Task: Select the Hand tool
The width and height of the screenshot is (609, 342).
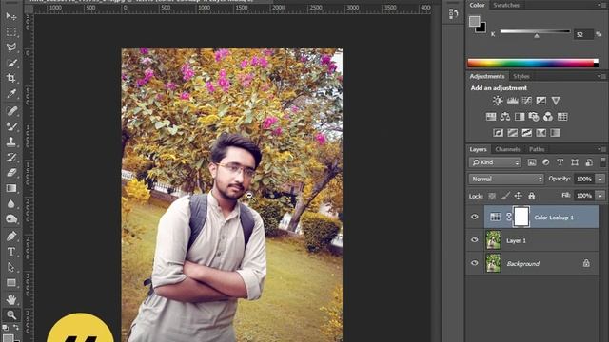Action: (11, 299)
